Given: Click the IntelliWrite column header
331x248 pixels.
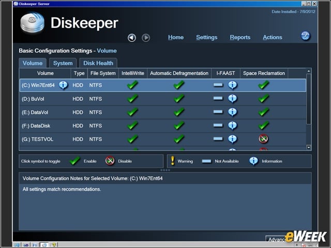Looking at the screenshot, I should tap(133, 73).
